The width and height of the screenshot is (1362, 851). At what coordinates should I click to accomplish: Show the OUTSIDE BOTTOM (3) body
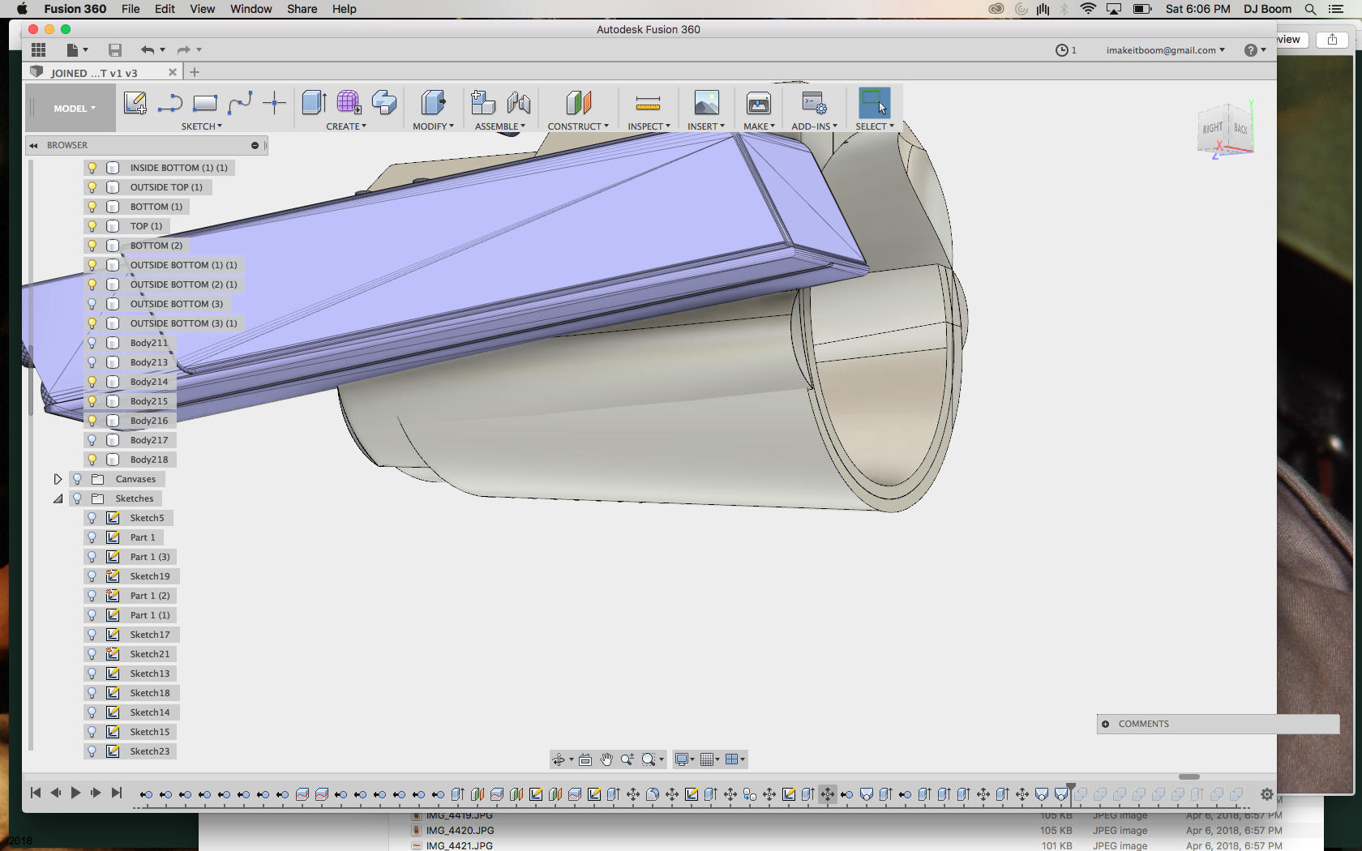92,304
